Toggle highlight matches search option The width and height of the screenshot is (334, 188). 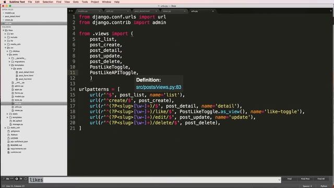point(26,179)
